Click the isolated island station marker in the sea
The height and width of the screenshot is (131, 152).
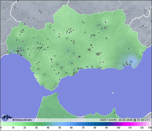[113, 93]
